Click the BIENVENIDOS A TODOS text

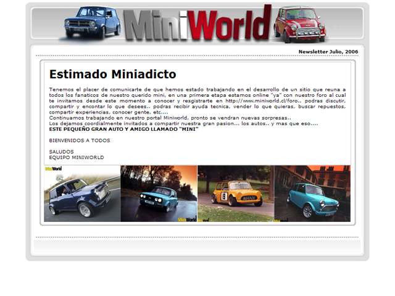pyautogui.click(x=80, y=140)
